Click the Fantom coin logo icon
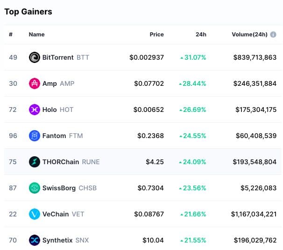The height and width of the screenshot is (250, 283). pyautogui.click(x=35, y=136)
